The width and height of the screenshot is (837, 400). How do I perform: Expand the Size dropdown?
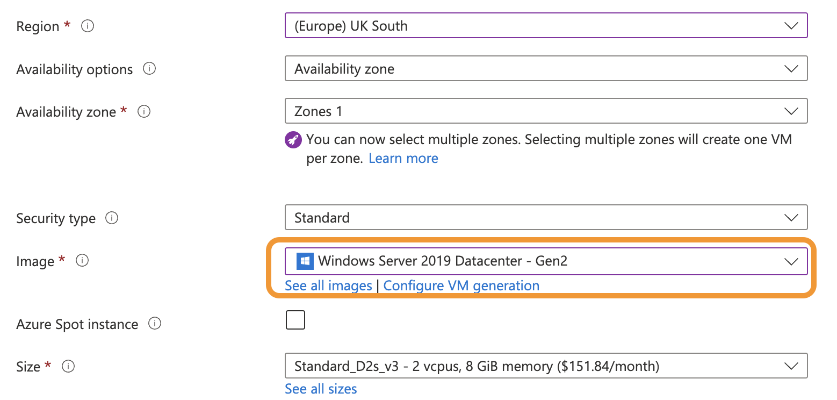tap(546, 366)
